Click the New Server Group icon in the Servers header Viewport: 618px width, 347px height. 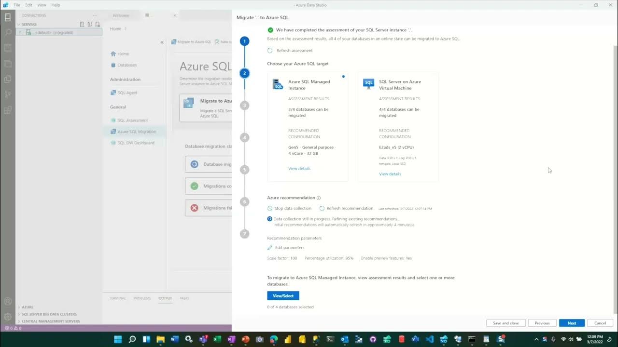coord(90,24)
